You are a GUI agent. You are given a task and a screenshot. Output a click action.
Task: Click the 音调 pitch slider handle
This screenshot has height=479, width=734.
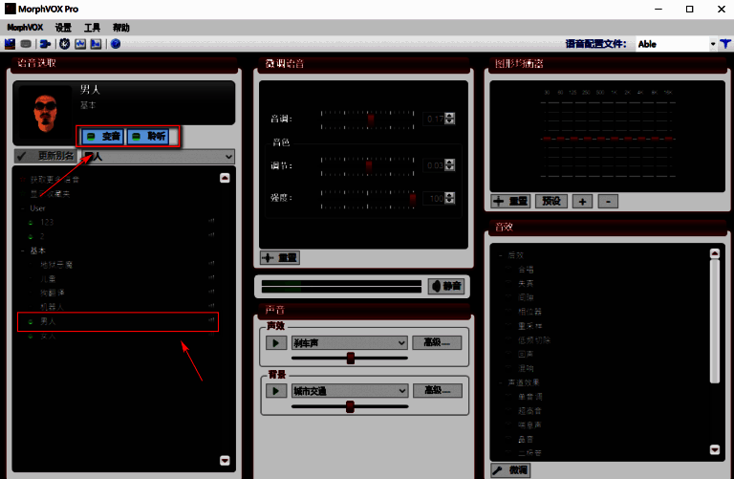[x=371, y=119]
